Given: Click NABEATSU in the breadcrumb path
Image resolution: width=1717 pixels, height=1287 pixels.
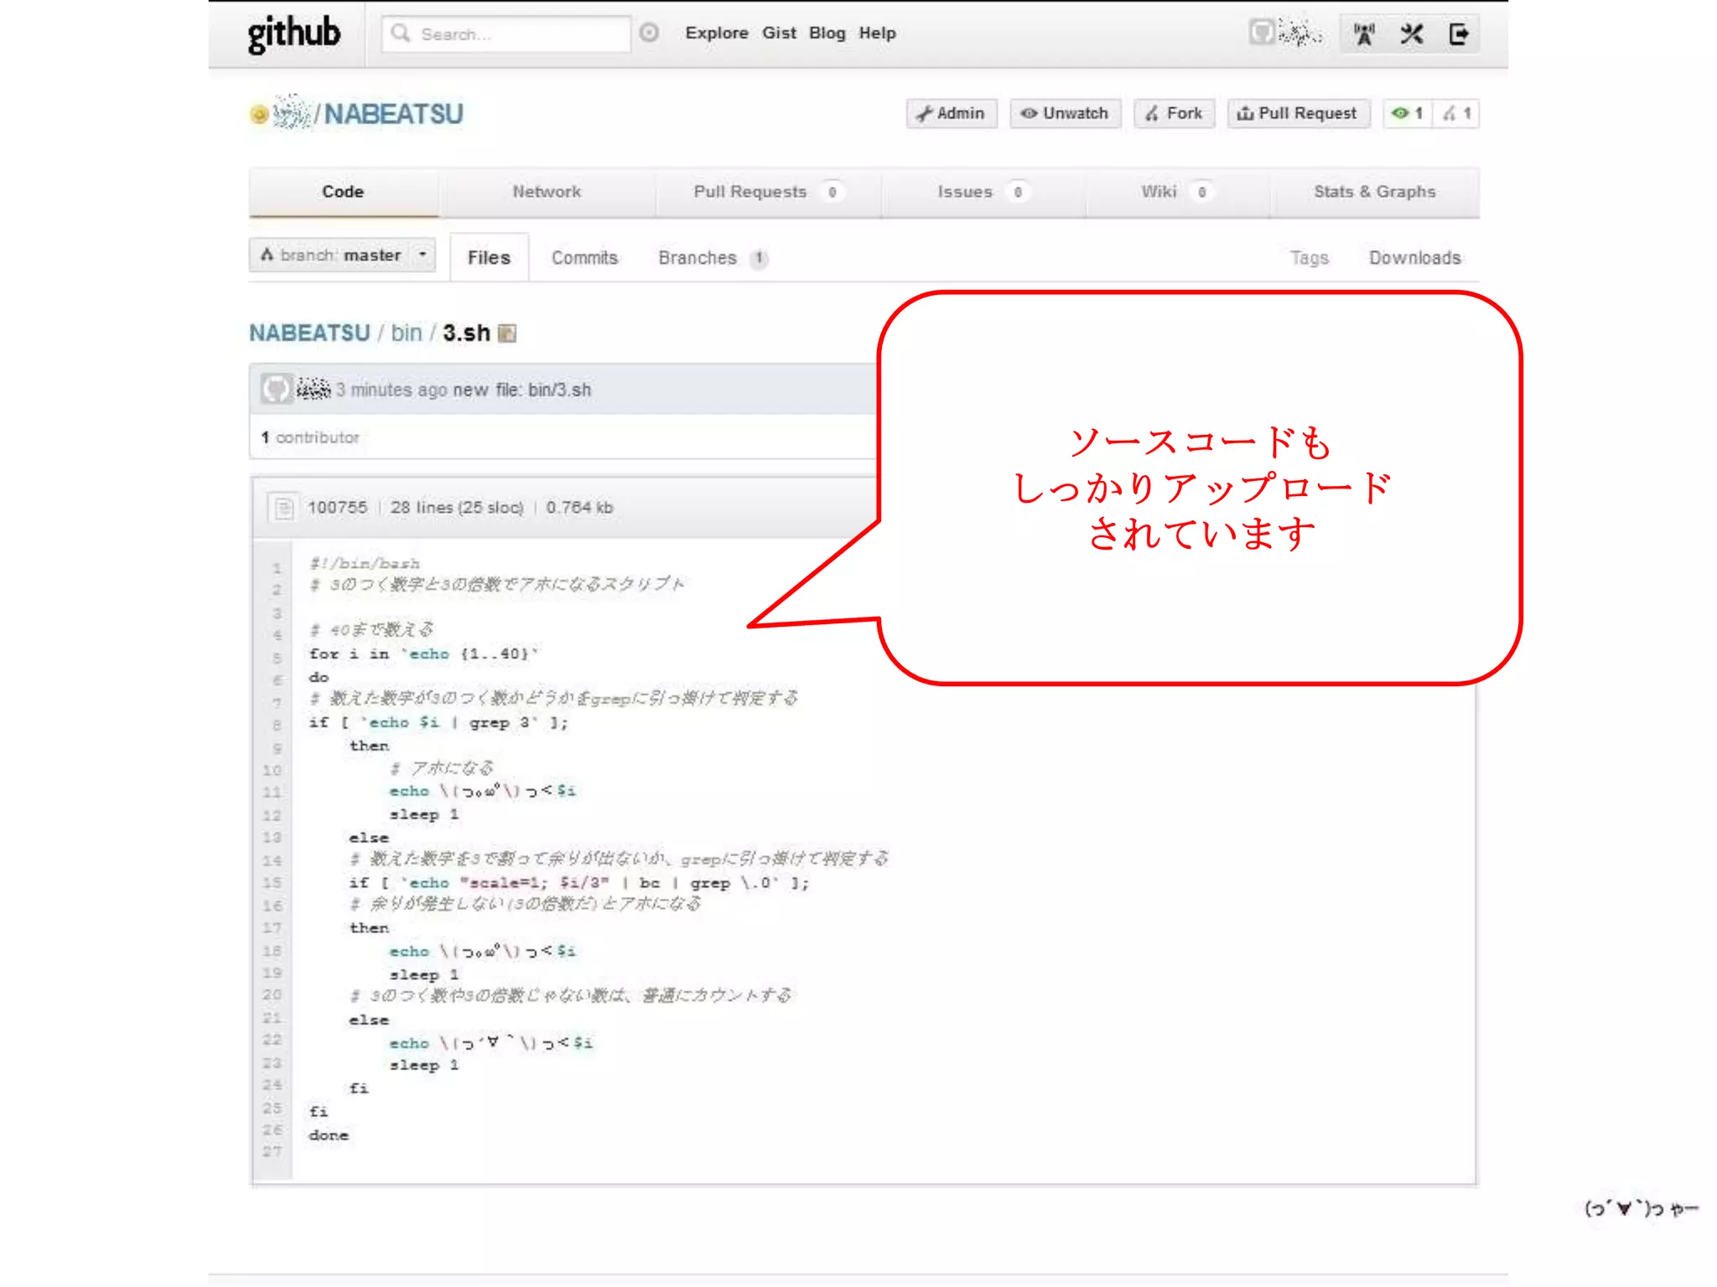Looking at the screenshot, I should [309, 333].
